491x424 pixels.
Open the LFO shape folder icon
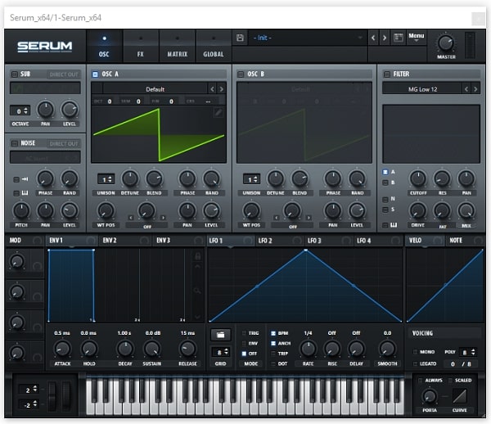tap(220, 335)
